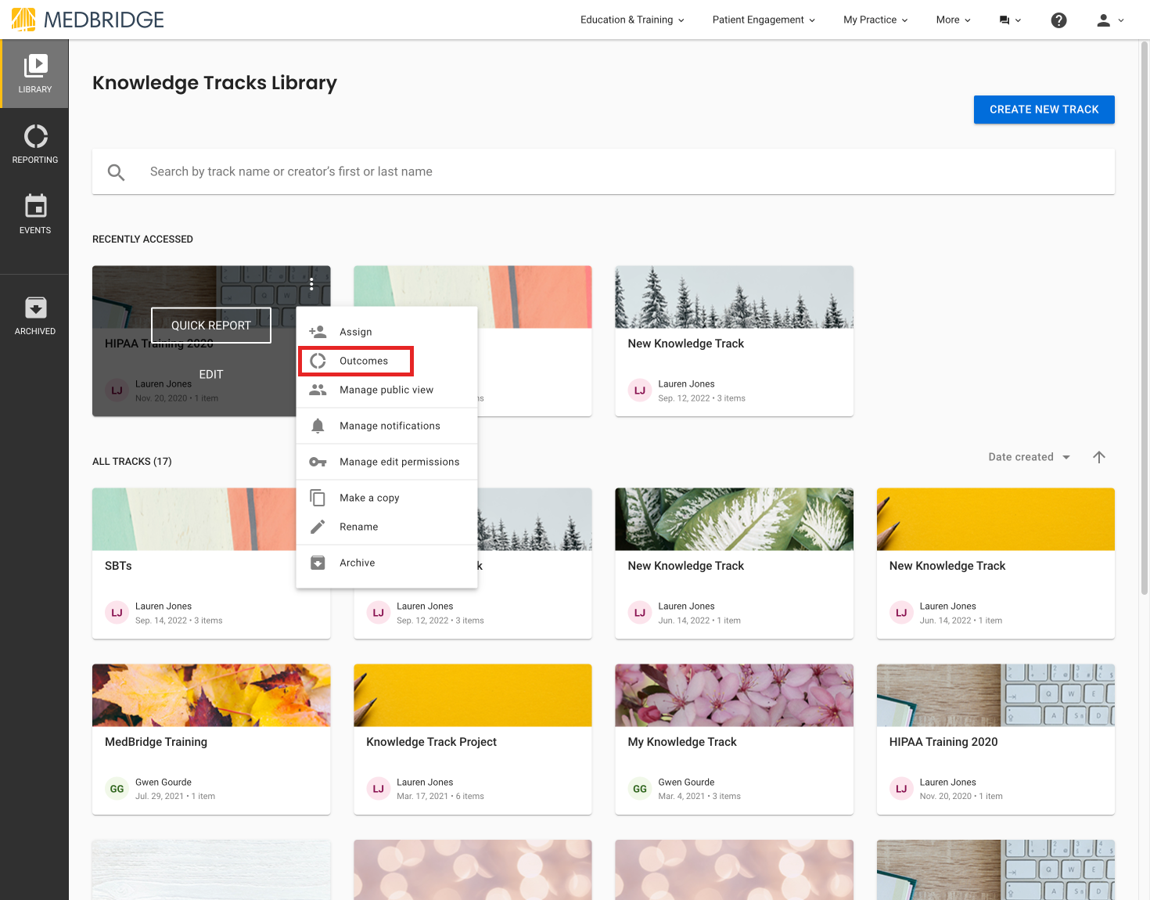1150x900 pixels.
Task: Choose Archive from the context menu
Action: pyautogui.click(x=357, y=563)
